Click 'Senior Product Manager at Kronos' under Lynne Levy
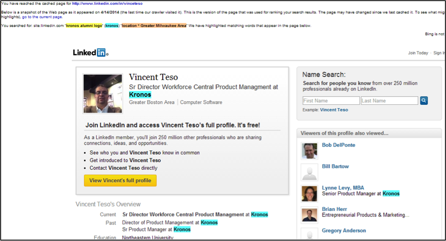The image size is (446, 241). point(361,193)
